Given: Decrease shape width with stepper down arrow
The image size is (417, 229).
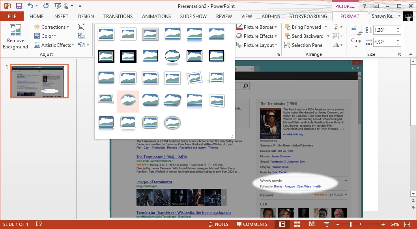Looking at the screenshot, I should tap(398, 44).
